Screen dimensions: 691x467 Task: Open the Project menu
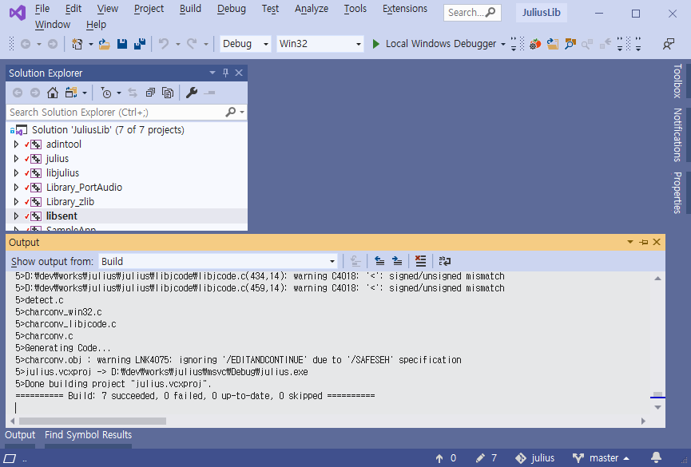[x=149, y=9]
